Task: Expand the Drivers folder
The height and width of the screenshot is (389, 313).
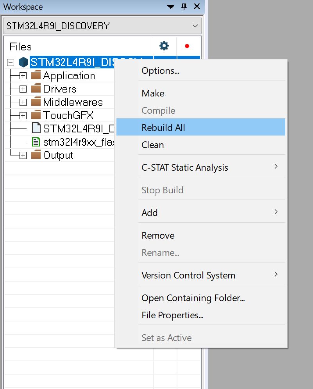Action: [x=23, y=89]
